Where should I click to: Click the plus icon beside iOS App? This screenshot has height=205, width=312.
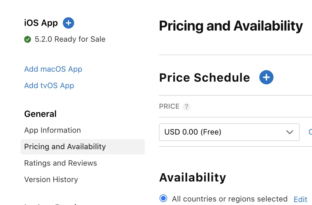68,23
